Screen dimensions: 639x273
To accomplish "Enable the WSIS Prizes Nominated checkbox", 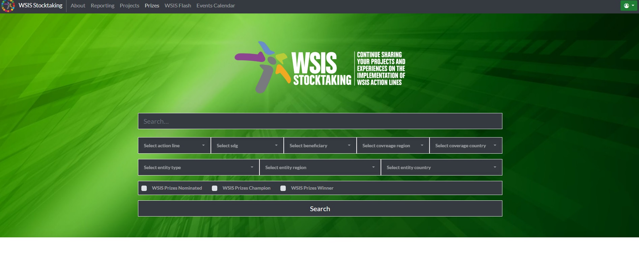I will [x=144, y=188].
